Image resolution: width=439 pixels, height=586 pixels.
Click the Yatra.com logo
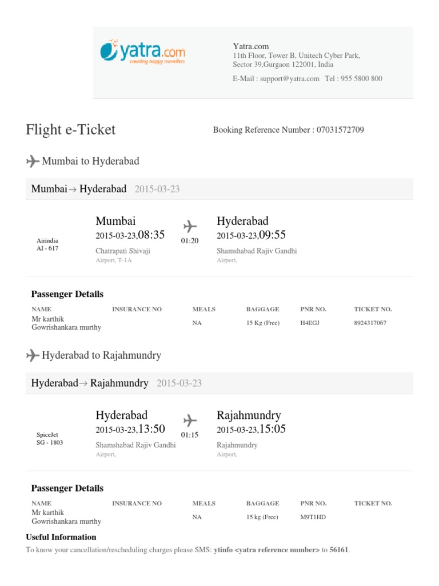point(142,52)
